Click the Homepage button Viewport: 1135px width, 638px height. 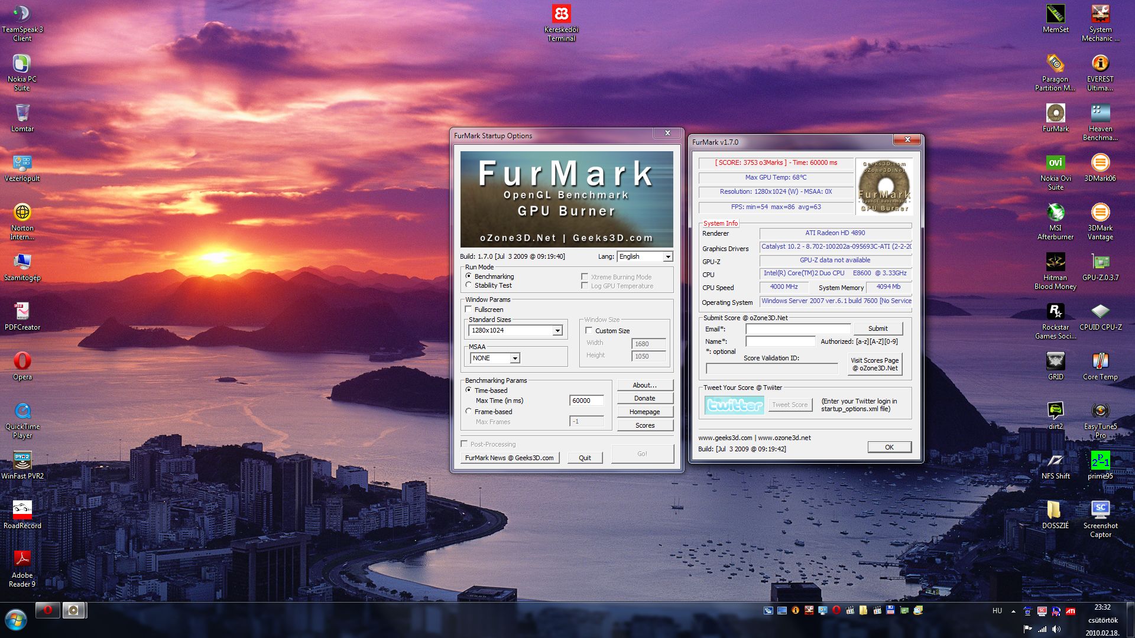tap(645, 412)
